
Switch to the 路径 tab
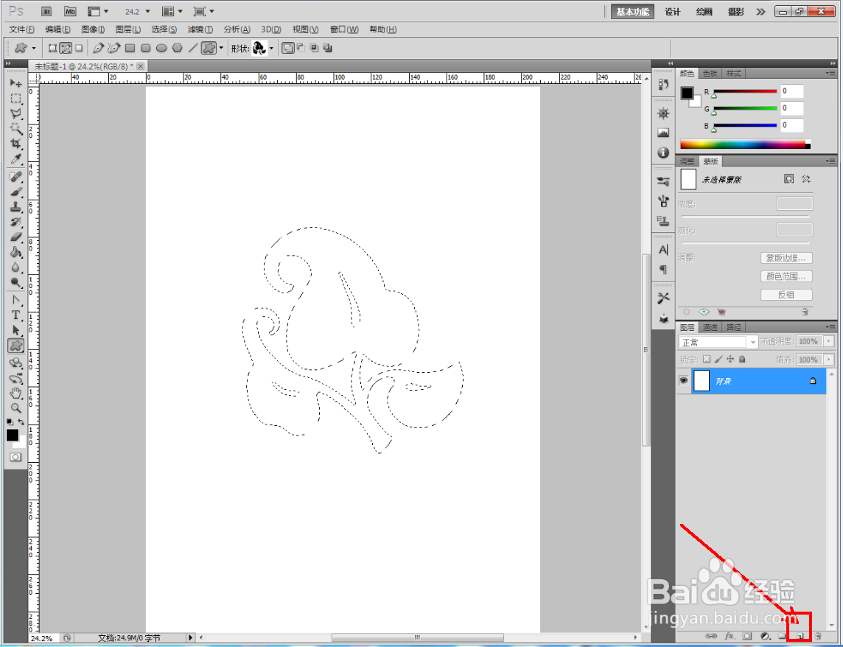734,327
